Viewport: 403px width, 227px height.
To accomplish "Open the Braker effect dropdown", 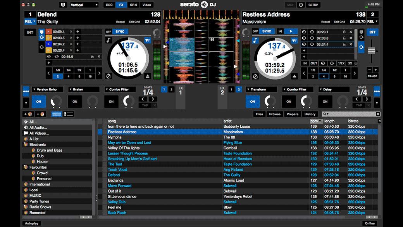I will 84,90.
